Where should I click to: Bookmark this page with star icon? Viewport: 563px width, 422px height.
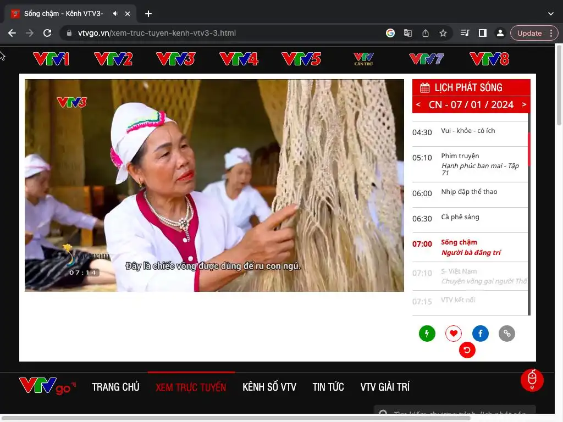click(x=443, y=33)
